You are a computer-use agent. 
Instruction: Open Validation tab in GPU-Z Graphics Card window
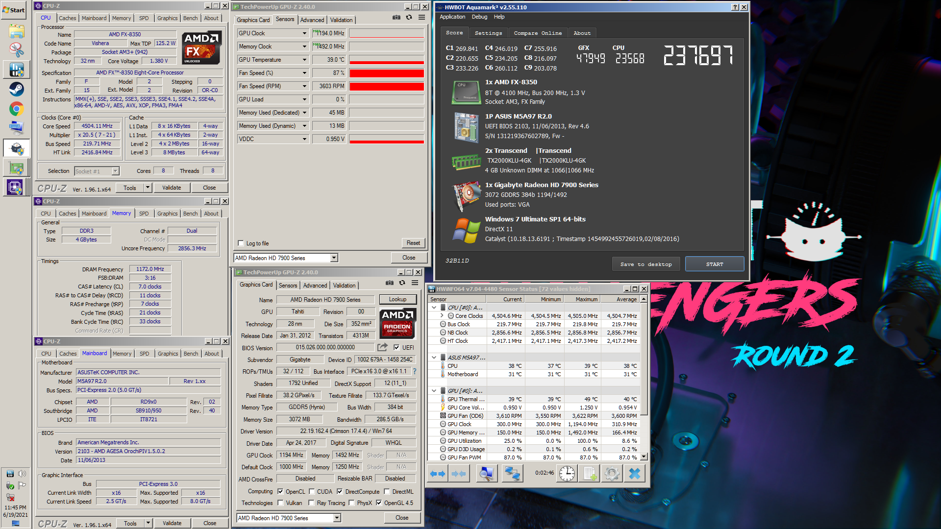point(344,286)
